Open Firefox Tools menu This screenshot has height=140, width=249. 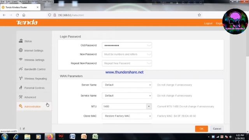point(43,2)
